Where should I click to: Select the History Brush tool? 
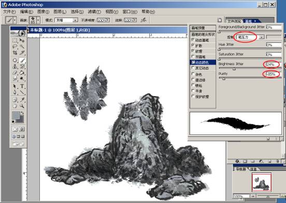[22, 67]
